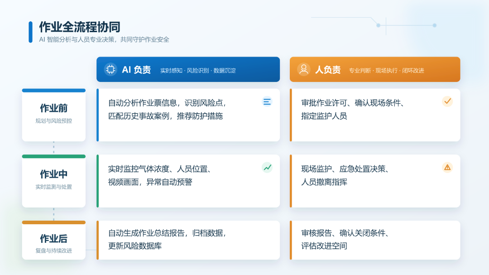Click the chip icon beside AI 负责

tap(110, 69)
